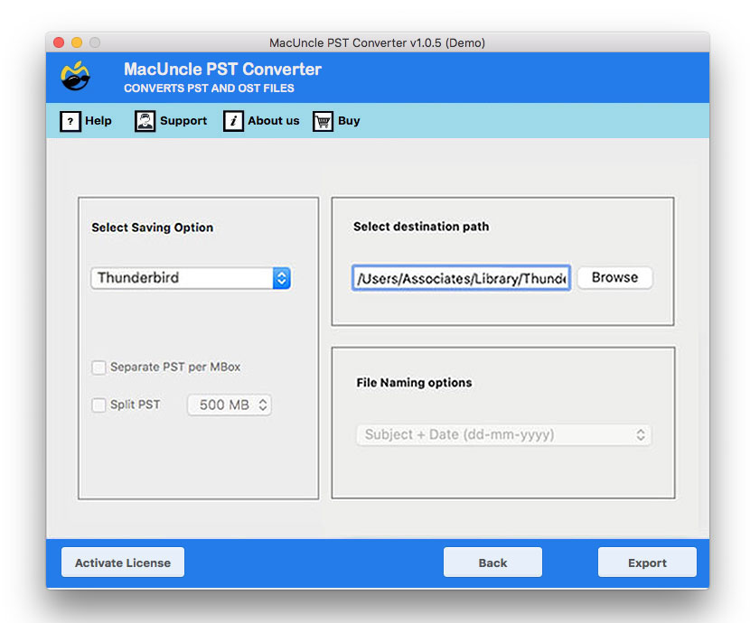Enable the Split PST option
The image size is (750, 623).
[98, 404]
